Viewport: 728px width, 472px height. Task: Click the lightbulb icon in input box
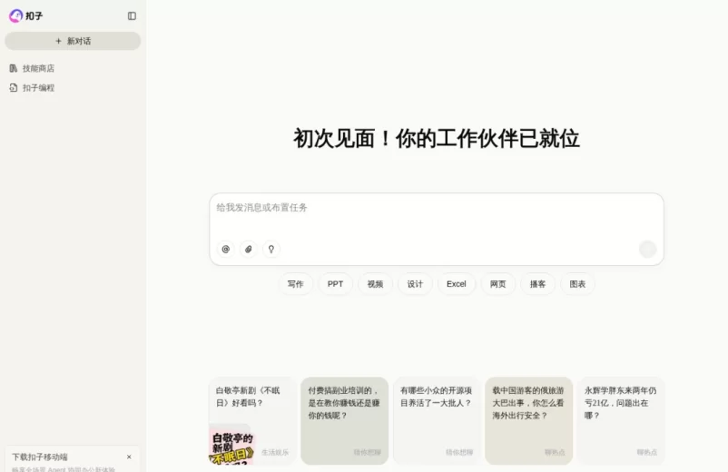(271, 250)
